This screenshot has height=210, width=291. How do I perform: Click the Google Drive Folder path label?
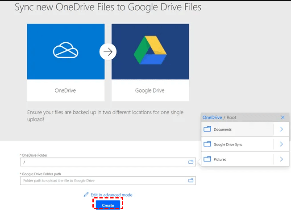pyautogui.click(x=42, y=174)
